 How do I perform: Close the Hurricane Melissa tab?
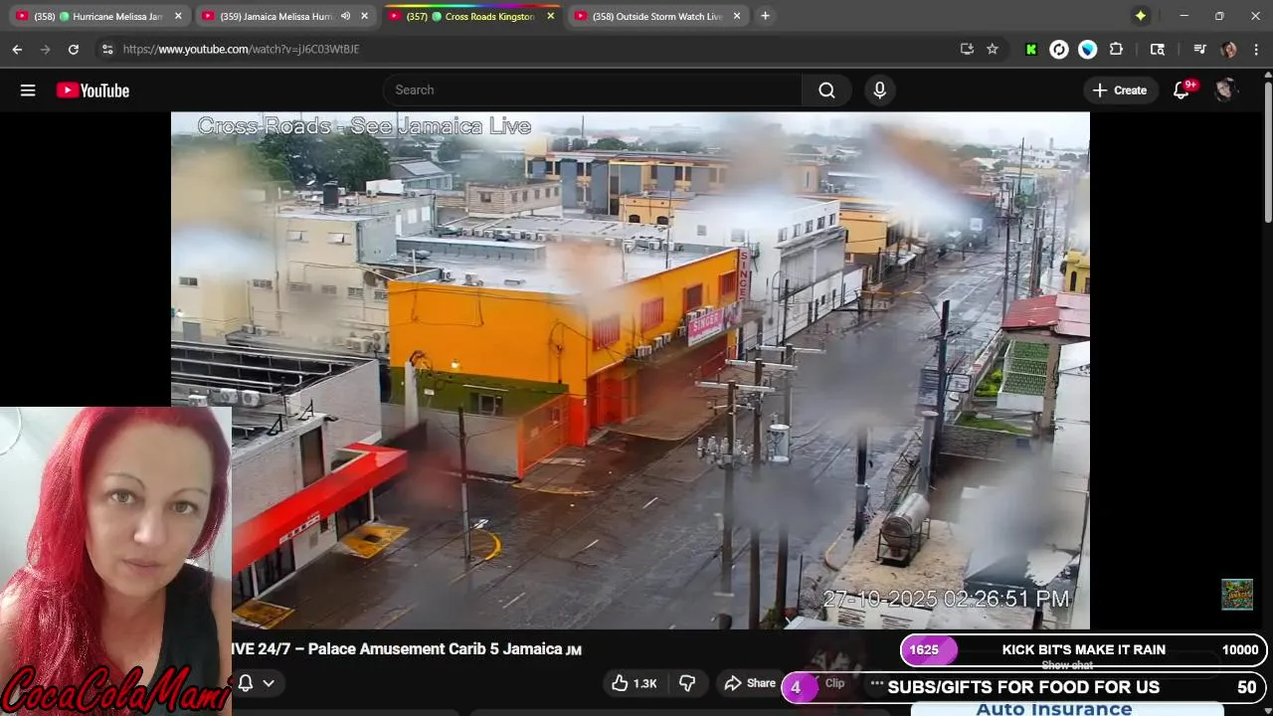178,16
